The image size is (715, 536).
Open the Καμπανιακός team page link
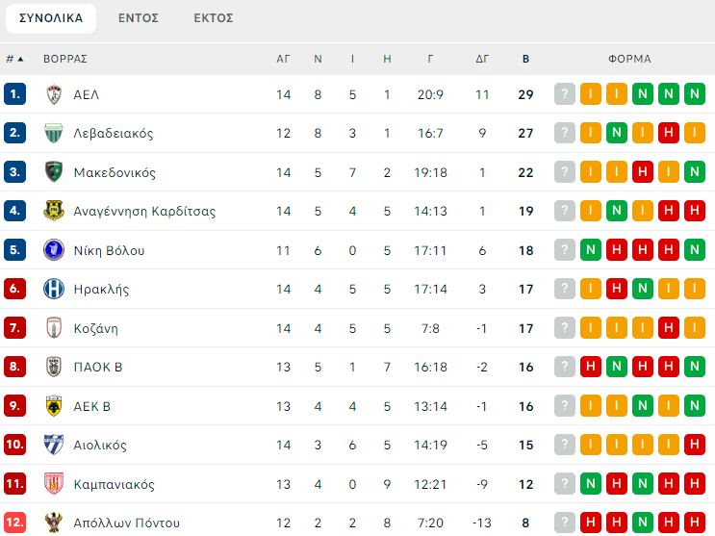(114, 484)
